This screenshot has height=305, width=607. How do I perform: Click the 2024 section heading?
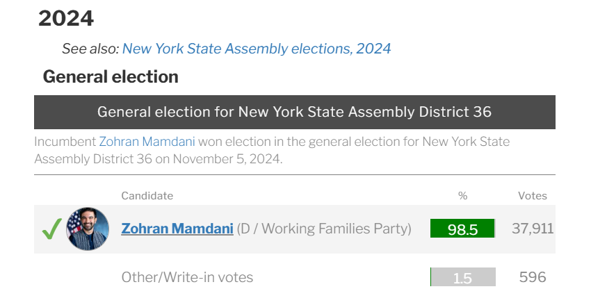[x=66, y=19]
